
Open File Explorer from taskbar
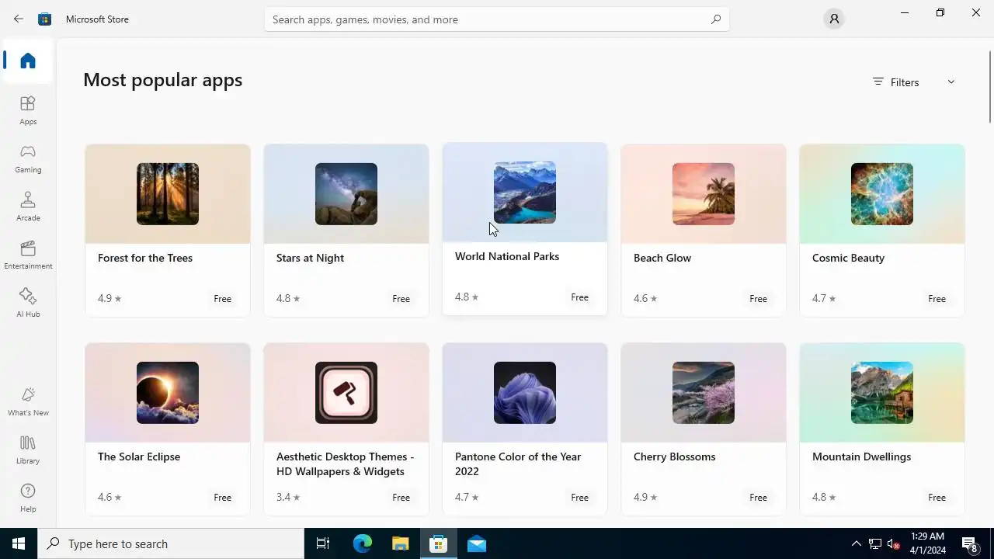[400, 543]
